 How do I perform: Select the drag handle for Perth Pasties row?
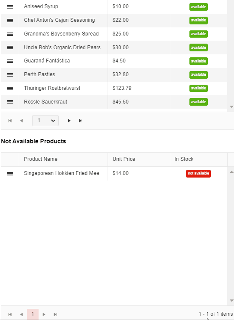point(10,75)
